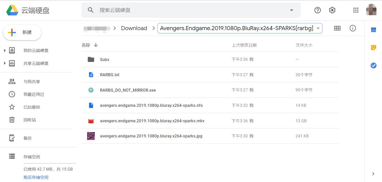Click the storage icon in sidebar
382x182 pixels.
[12, 156]
